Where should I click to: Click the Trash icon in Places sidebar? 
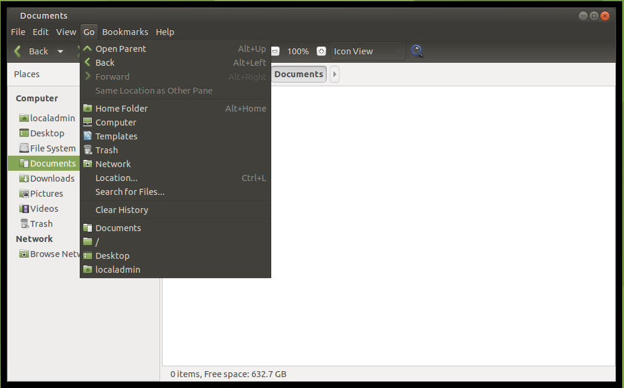pos(24,224)
